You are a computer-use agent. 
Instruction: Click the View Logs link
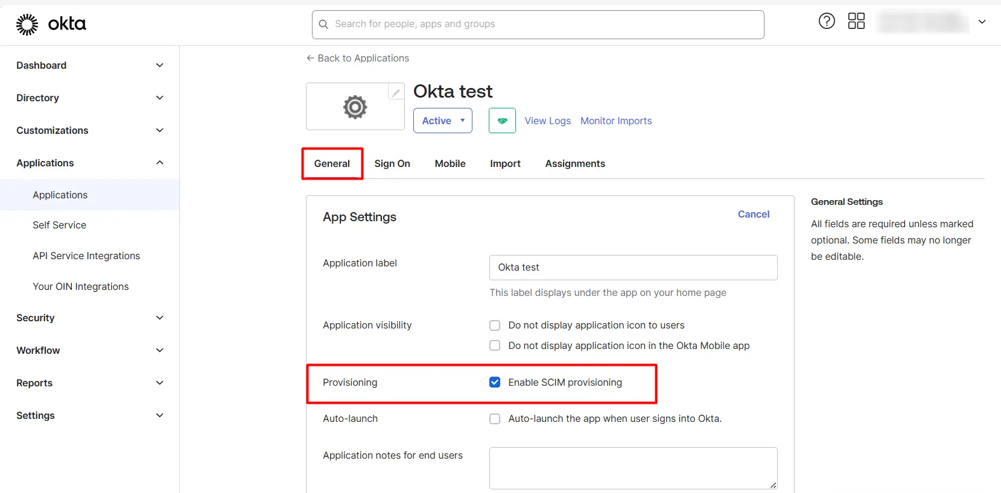[x=547, y=121]
